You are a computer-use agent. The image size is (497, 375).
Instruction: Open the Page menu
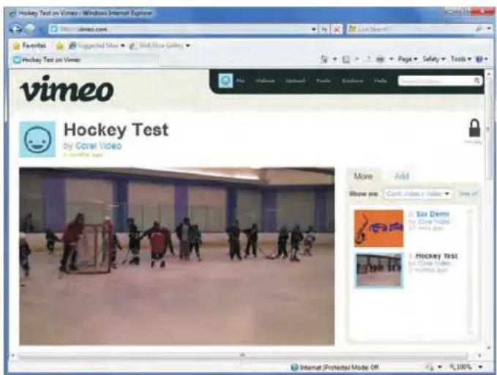pos(408,59)
